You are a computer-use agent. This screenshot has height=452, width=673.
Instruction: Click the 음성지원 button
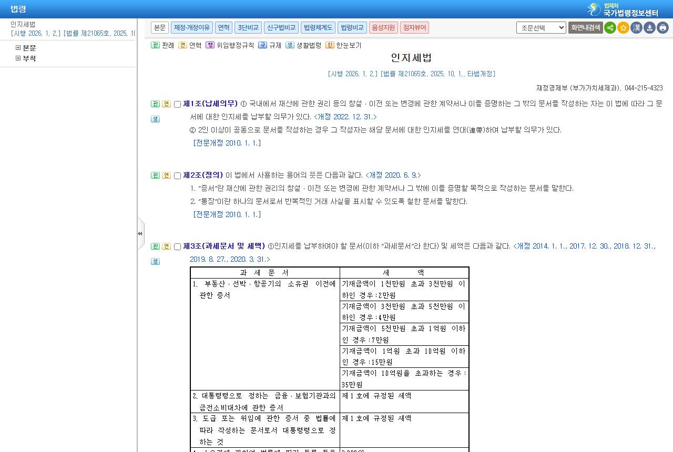(383, 27)
